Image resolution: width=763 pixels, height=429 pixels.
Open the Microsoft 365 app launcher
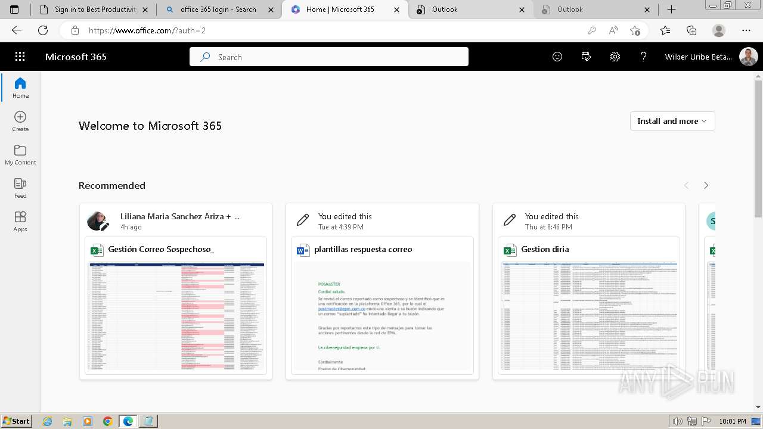tap(20, 57)
